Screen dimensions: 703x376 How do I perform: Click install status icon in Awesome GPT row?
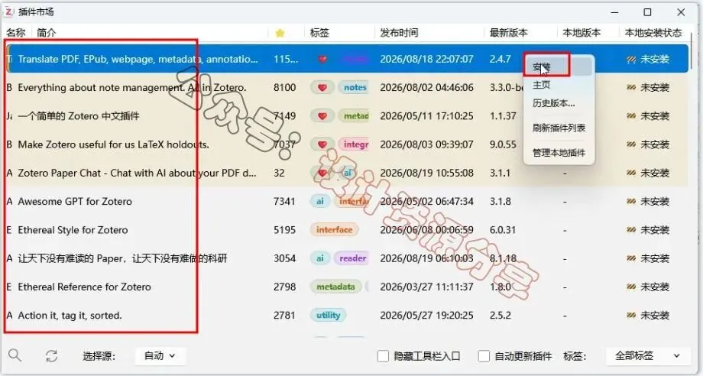pyautogui.click(x=631, y=201)
